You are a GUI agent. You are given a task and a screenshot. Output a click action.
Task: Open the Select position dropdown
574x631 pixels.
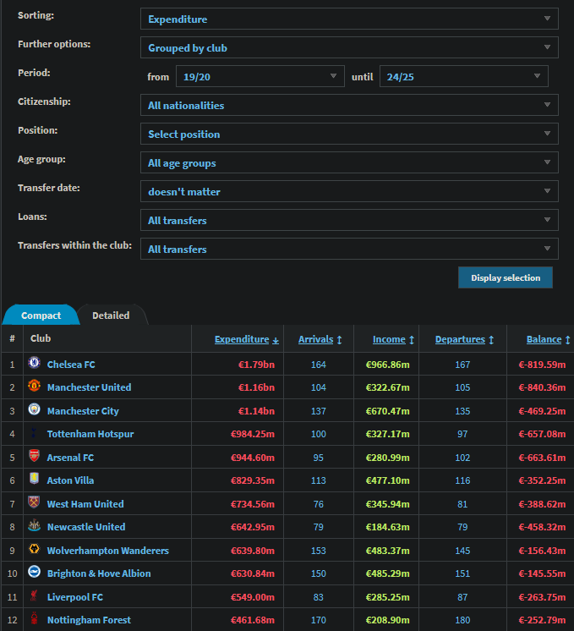click(349, 134)
